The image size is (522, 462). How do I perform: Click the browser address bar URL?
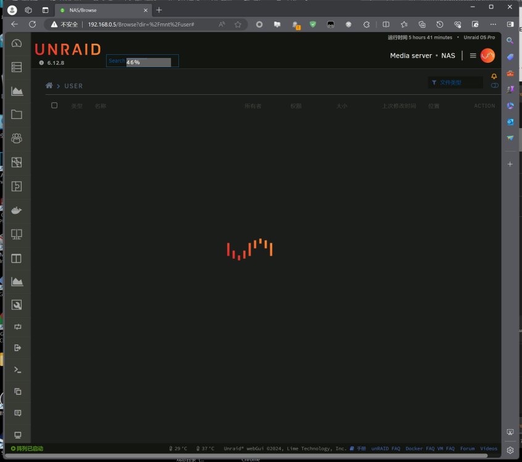141,24
